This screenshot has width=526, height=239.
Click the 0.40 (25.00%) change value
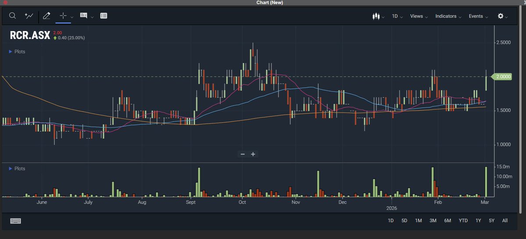coord(71,38)
